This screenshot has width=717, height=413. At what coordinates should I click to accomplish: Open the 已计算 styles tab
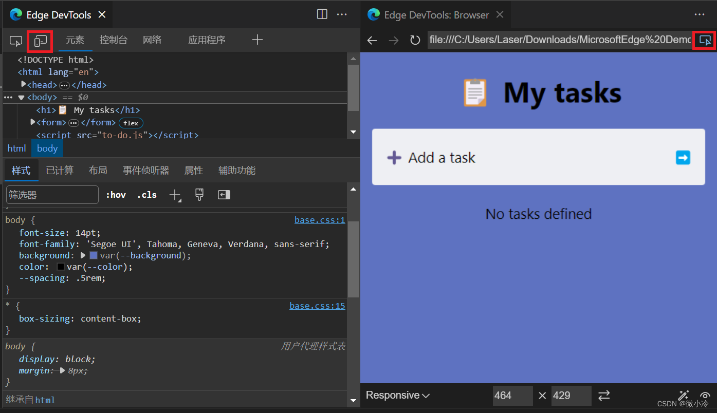(60, 170)
